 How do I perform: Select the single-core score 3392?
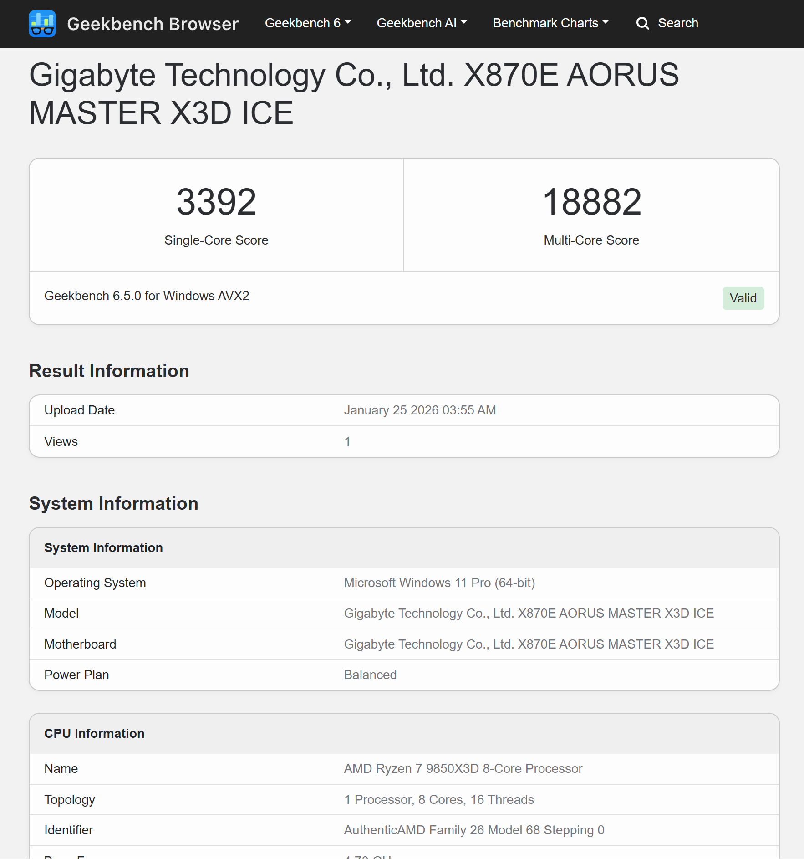[x=216, y=202]
